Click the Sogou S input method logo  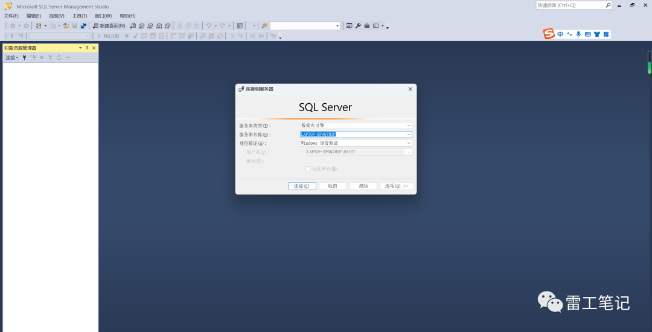[549, 34]
